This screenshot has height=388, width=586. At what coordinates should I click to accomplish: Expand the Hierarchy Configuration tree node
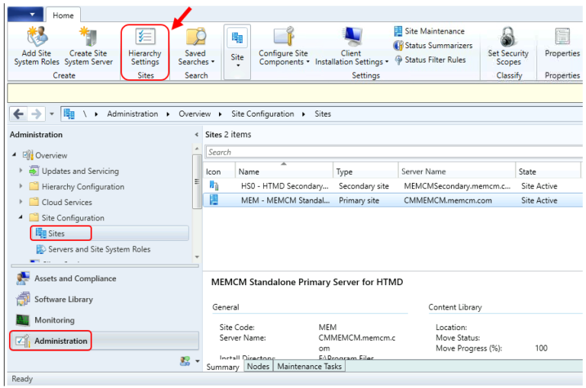[x=21, y=187]
